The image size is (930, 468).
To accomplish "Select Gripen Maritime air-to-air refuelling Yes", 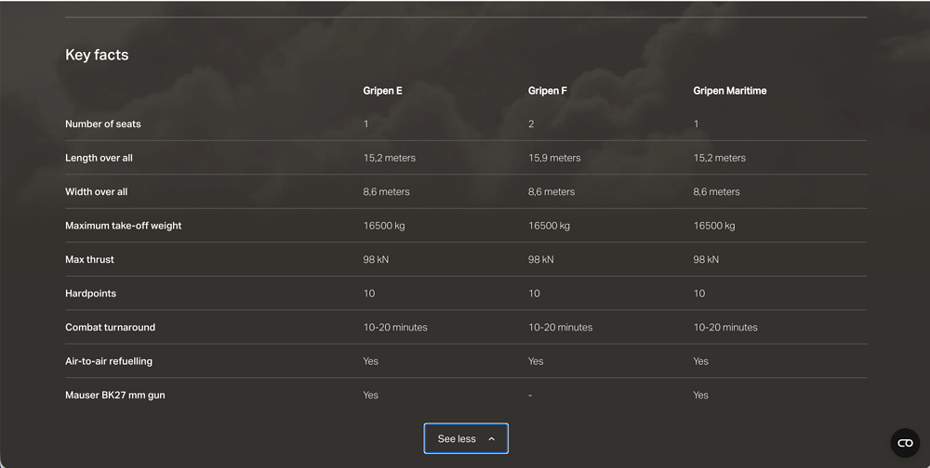I will pos(701,361).
